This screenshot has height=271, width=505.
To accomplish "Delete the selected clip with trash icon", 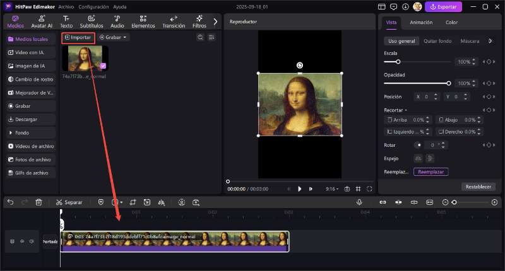I will point(39,202).
